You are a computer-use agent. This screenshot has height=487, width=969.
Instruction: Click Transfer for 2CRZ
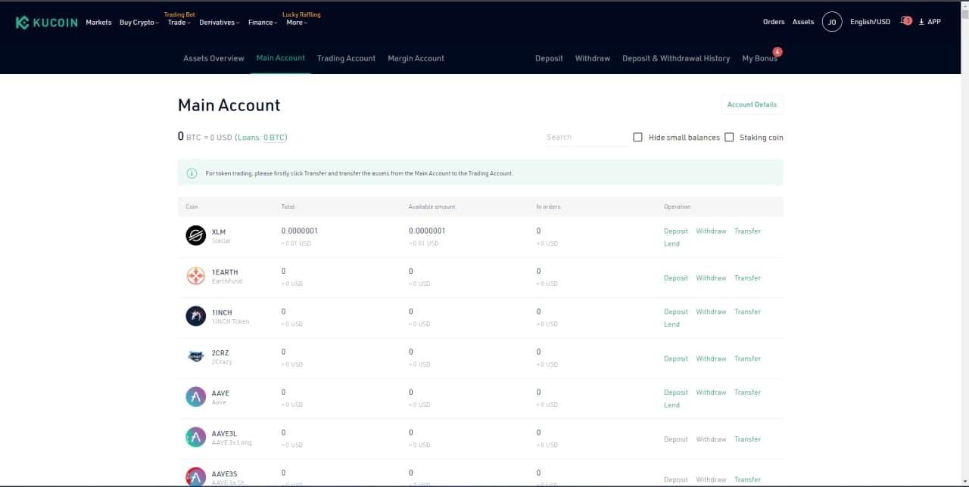pyautogui.click(x=747, y=358)
